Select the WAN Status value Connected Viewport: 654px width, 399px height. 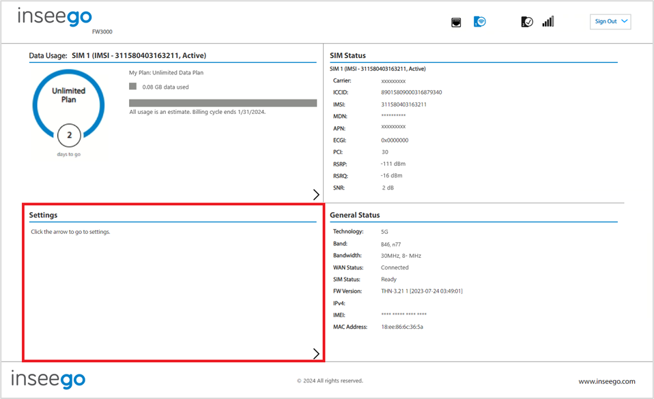click(395, 267)
